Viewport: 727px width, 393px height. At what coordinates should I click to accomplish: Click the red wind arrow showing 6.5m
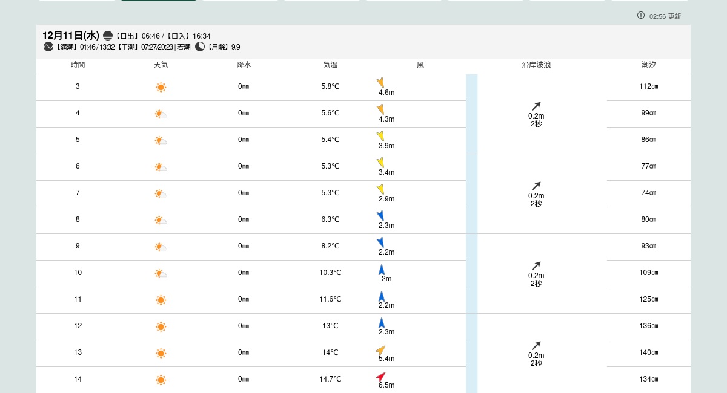[380, 377]
